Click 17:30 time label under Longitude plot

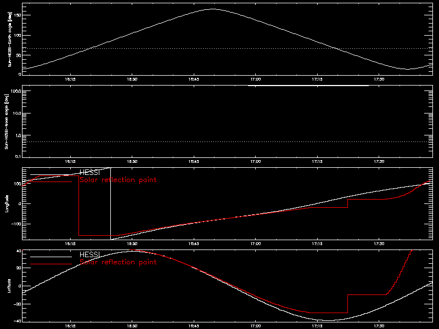pyautogui.click(x=379, y=244)
